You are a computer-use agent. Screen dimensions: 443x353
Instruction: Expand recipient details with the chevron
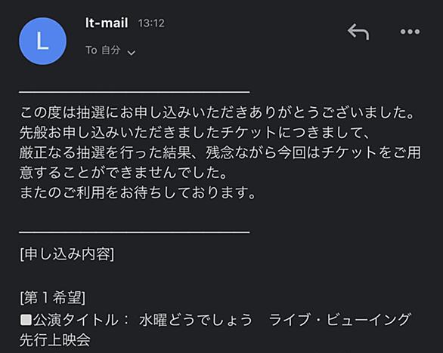(x=132, y=53)
